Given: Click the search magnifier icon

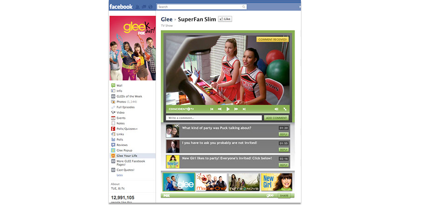Looking at the screenshot, I should tap(244, 7).
